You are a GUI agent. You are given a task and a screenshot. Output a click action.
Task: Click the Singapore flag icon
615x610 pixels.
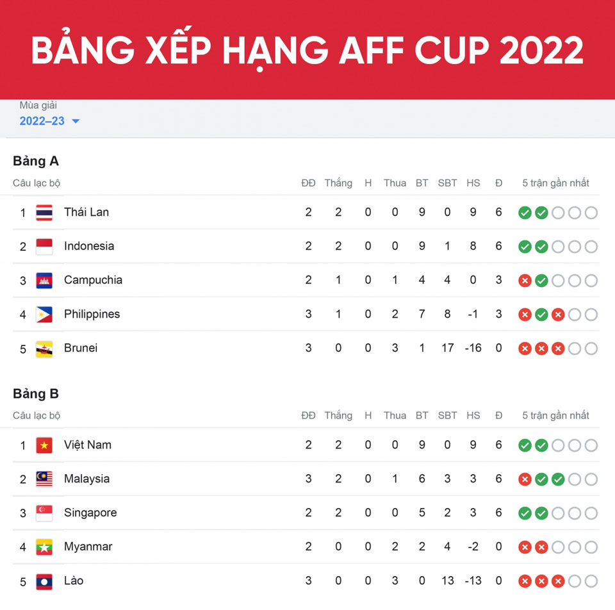(x=44, y=513)
